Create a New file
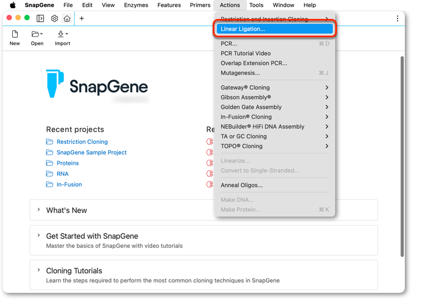Image resolution: width=426 pixels, height=299 pixels. [x=14, y=38]
